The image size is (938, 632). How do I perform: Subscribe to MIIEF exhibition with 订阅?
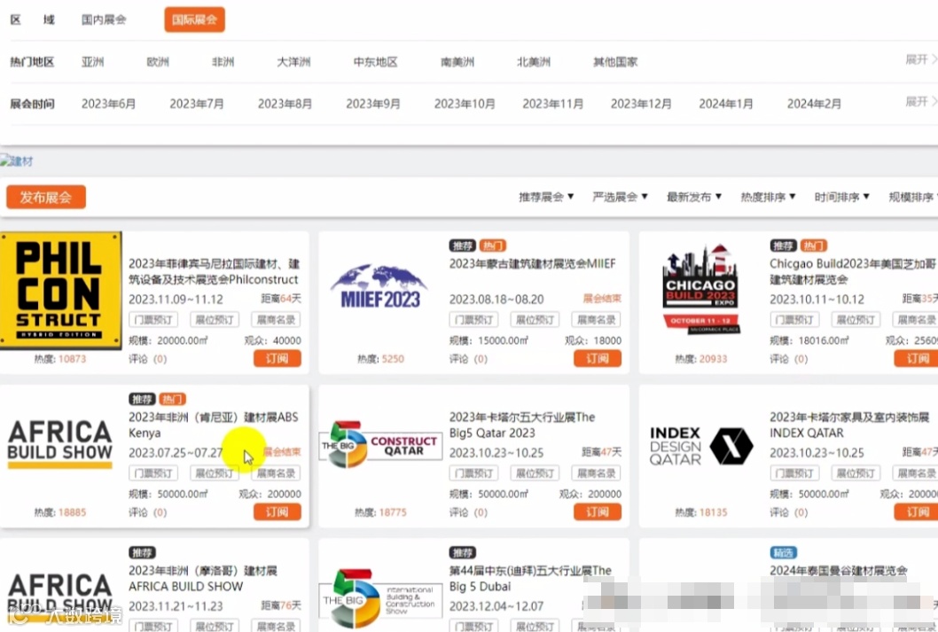click(x=598, y=358)
